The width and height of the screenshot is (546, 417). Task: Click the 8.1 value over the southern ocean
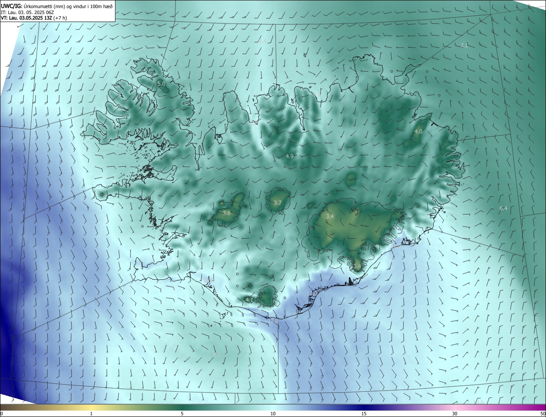point(217,354)
